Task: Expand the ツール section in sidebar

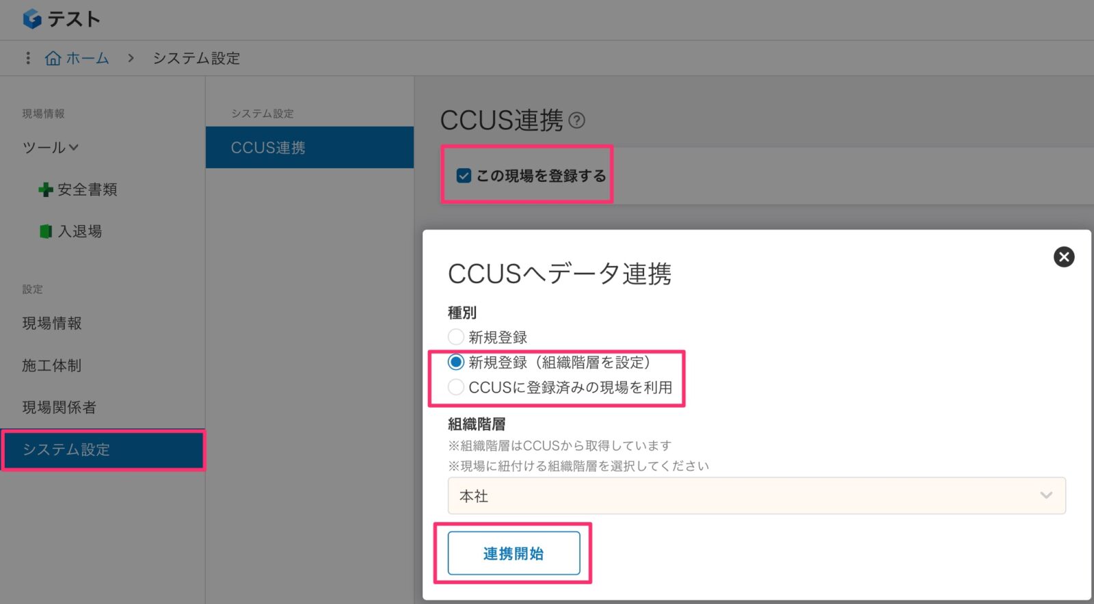Action: [x=51, y=147]
